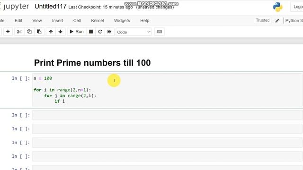Open the Help menu
Image resolution: width=303 pixels, height=170 pixels.
pyautogui.click(x=145, y=21)
